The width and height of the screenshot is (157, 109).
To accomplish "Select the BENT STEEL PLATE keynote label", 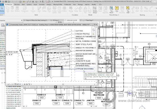I will pos(84,44).
